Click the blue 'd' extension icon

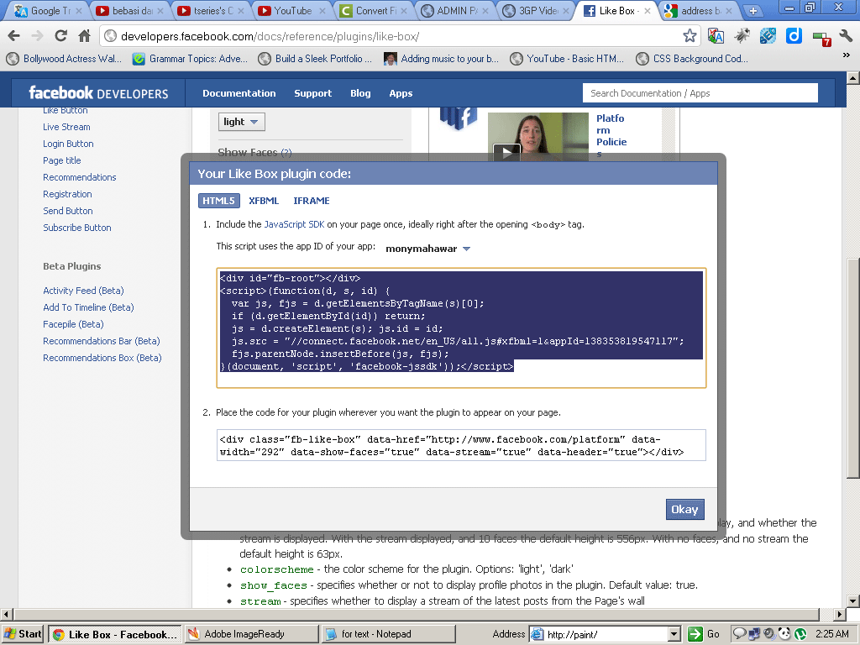point(794,36)
